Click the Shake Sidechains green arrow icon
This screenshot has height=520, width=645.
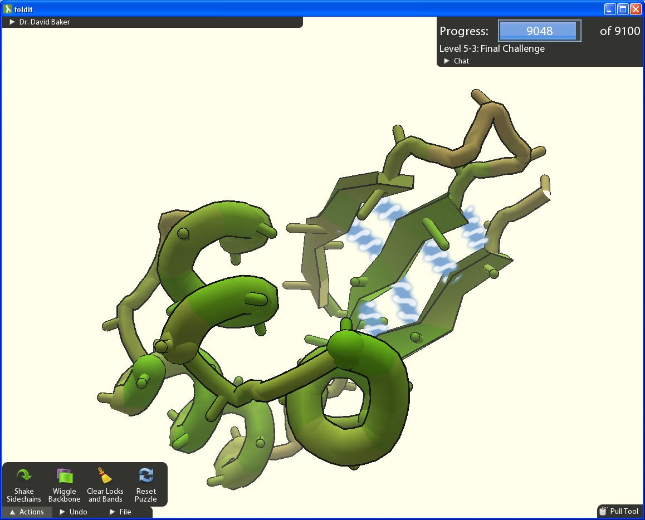(24, 476)
